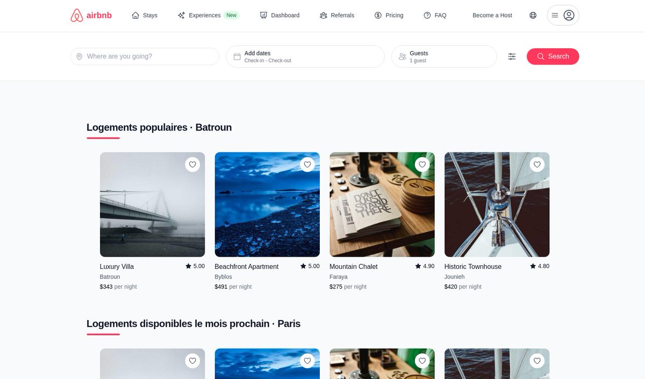Click the Faraya location text
Screen dimensions: 645x379
(x=339, y=277)
